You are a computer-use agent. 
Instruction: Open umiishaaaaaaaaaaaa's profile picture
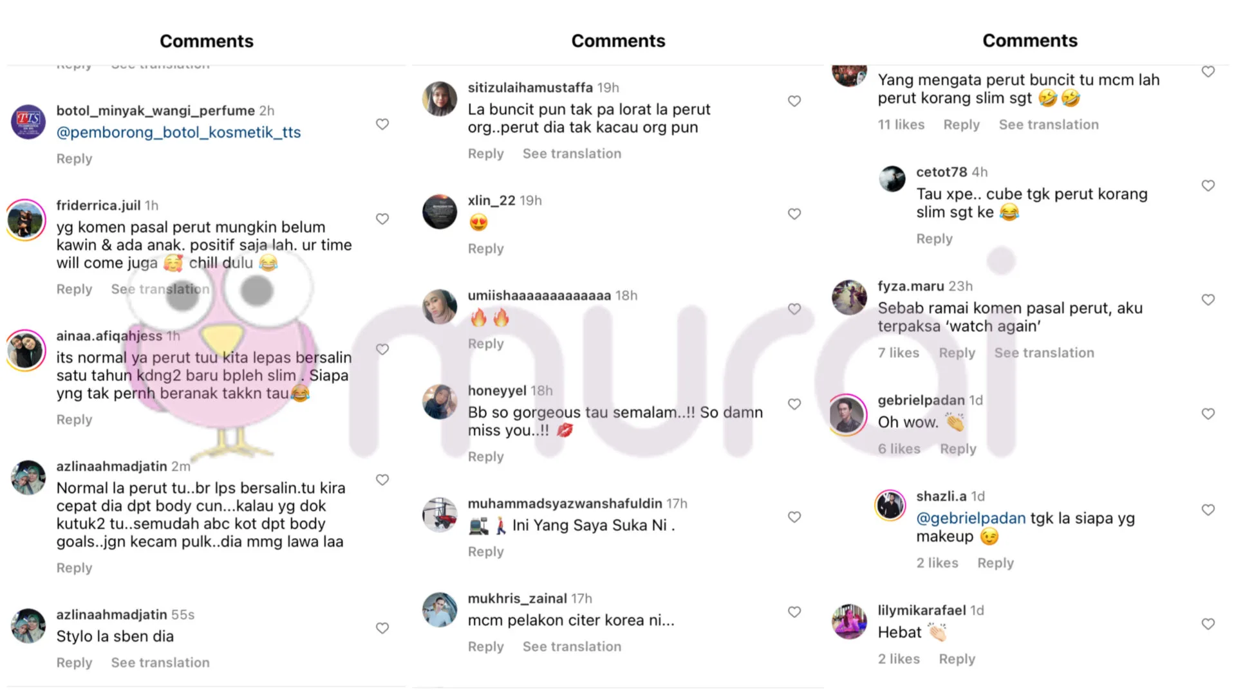tap(440, 307)
